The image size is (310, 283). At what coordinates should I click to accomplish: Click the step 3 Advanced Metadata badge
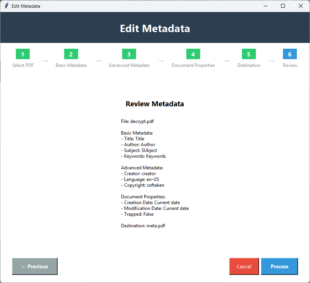[x=129, y=54]
